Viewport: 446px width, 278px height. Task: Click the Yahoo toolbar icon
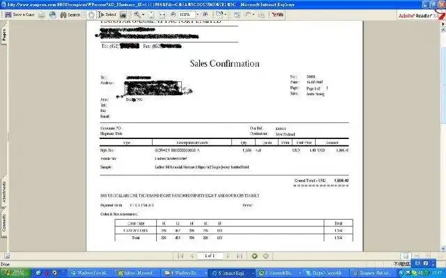click(277, 15)
